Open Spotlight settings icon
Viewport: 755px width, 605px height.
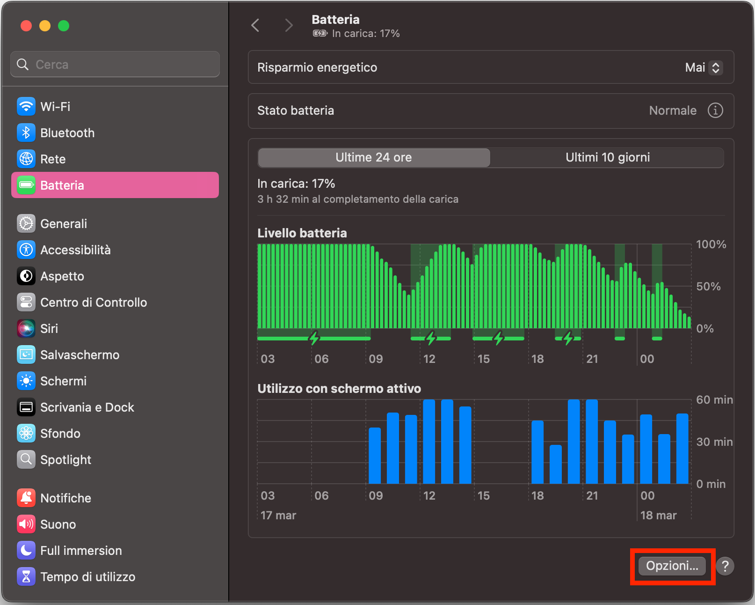(26, 460)
